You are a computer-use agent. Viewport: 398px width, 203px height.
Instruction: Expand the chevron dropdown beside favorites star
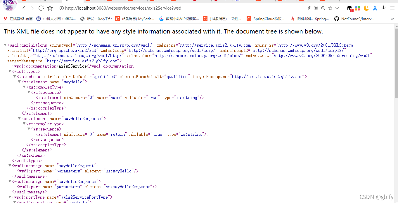337,8
